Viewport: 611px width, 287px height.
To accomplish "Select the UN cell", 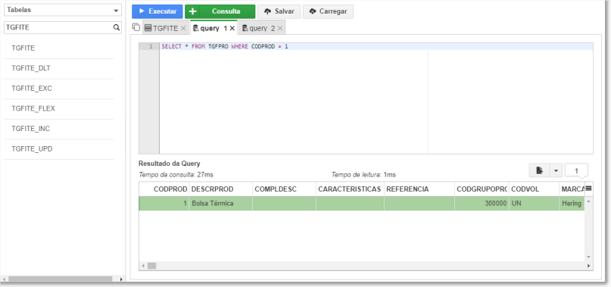I will click(x=535, y=204).
